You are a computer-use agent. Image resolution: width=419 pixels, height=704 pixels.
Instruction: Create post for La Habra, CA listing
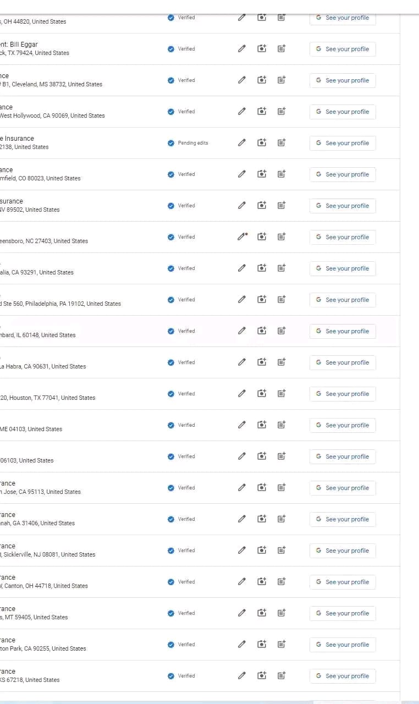tap(282, 362)
